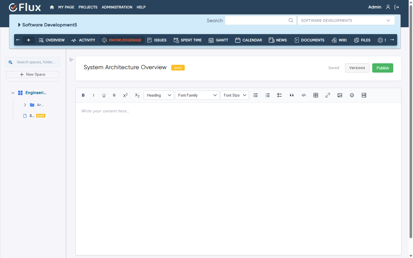Open the Knowledgebase tab
The width and height of the screenshot is (413, 258).
(122, 40)
